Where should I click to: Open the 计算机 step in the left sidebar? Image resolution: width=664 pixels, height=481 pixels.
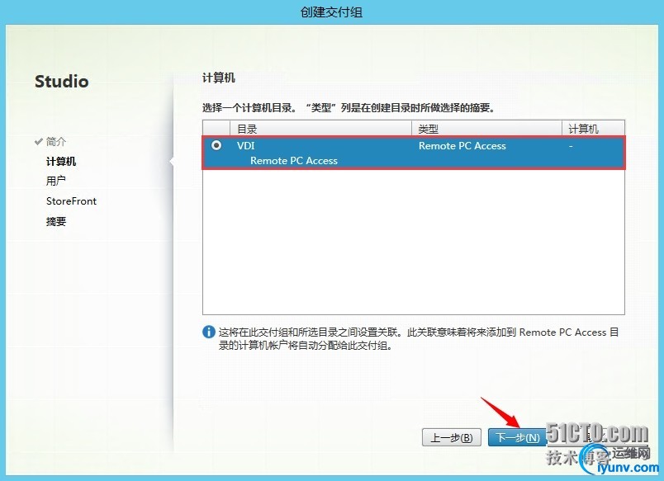tap(61, 161)
